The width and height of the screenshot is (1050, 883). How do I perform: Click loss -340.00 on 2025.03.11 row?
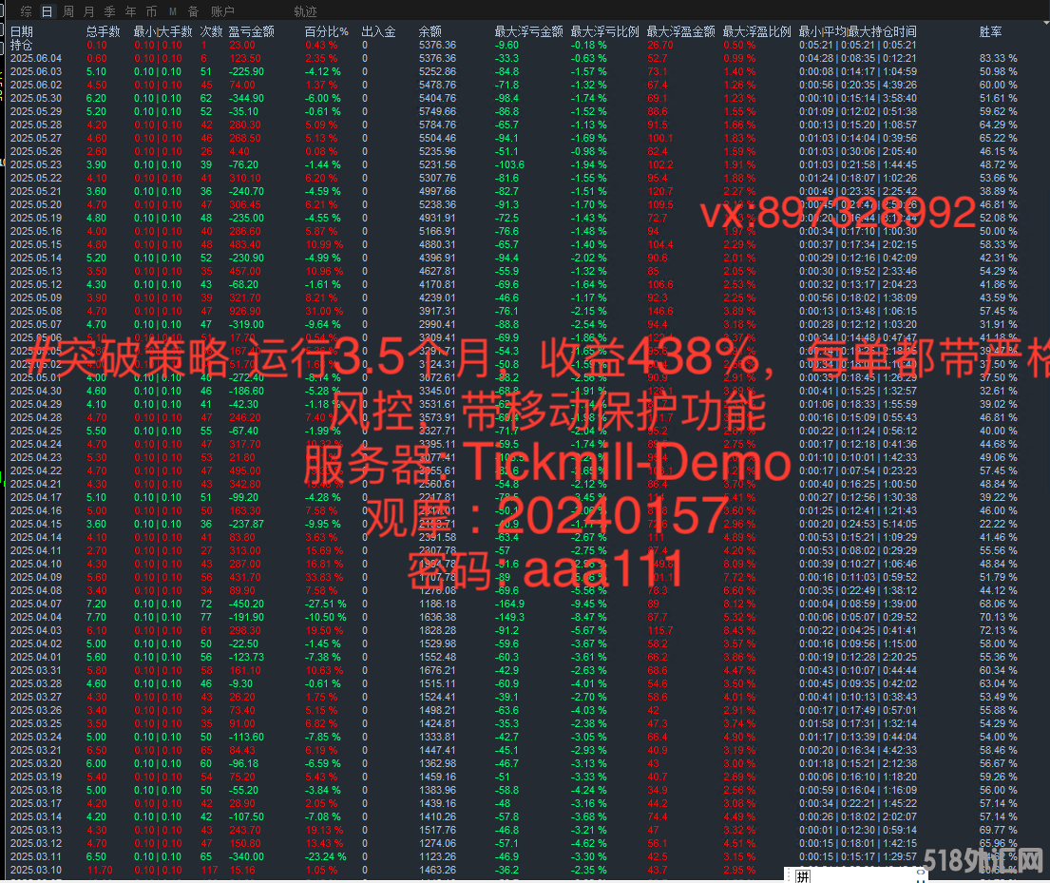[246, 856]
